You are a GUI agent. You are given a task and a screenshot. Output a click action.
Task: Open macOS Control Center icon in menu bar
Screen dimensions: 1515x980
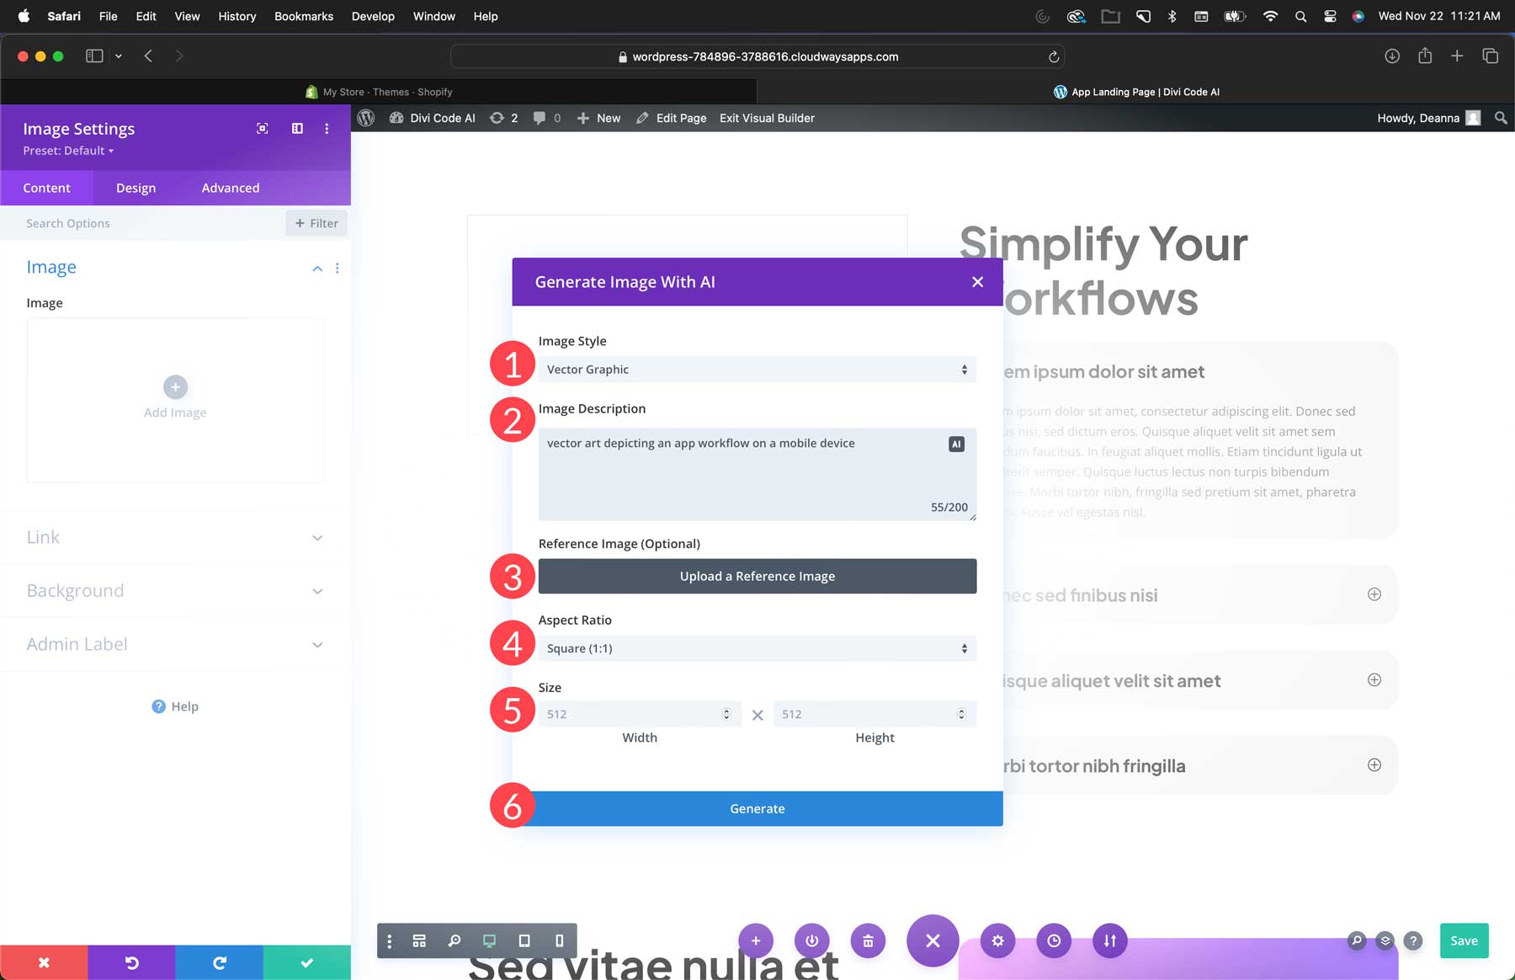pos(1330,16)
